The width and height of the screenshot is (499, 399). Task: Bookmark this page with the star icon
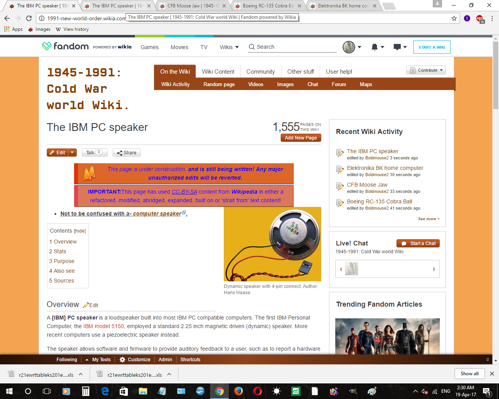tap(454, 18)
